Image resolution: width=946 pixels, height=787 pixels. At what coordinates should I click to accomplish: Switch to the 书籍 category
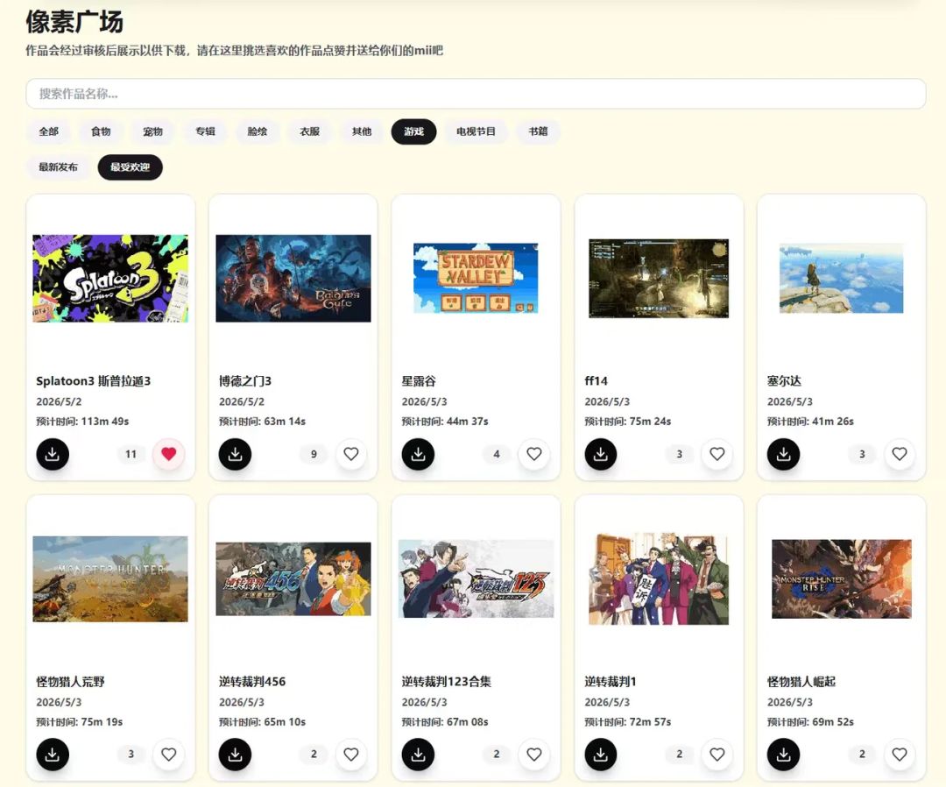click(x=538, y=131)
